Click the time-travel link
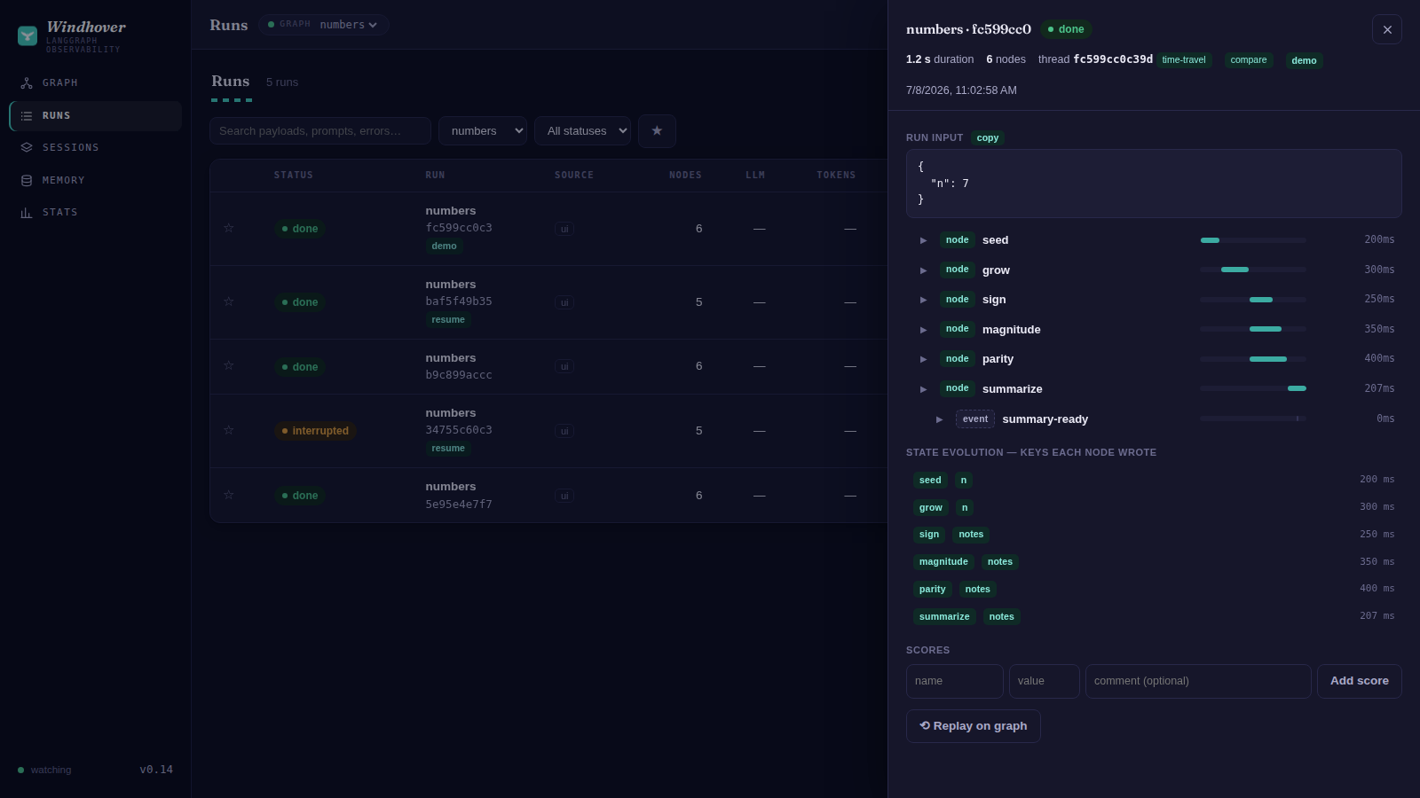 (1184, 60)
